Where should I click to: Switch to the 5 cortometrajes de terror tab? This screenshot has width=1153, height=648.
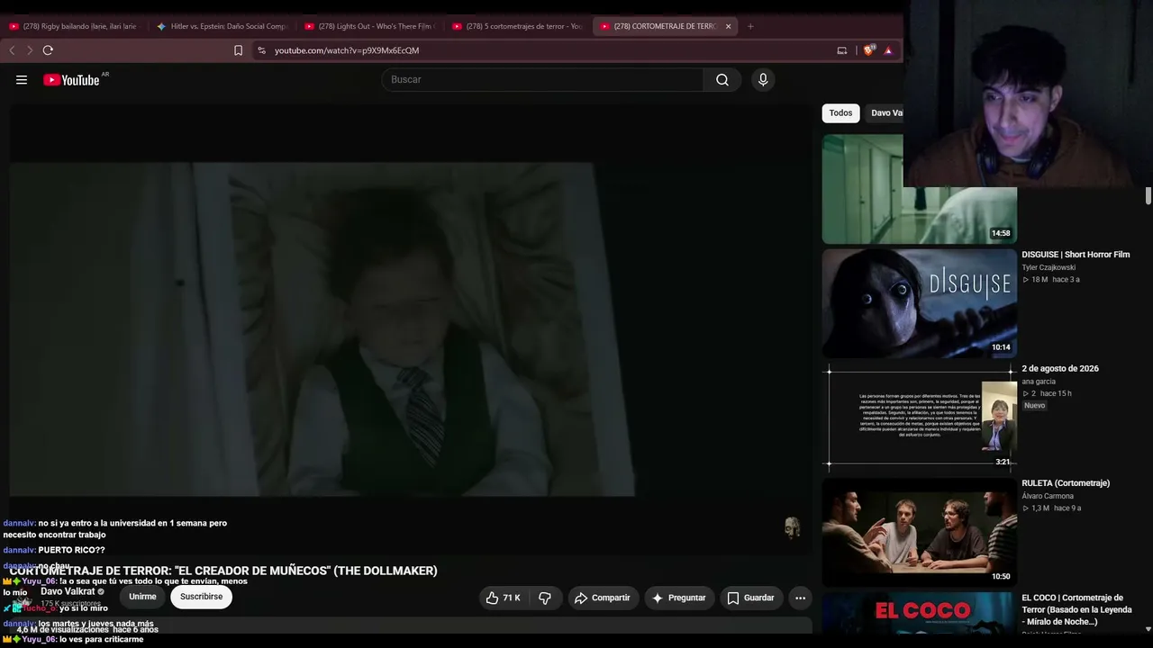(x=516, y=26)
